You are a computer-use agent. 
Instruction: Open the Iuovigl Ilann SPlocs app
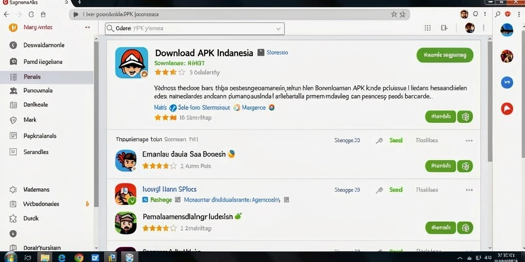coord(169,189)
